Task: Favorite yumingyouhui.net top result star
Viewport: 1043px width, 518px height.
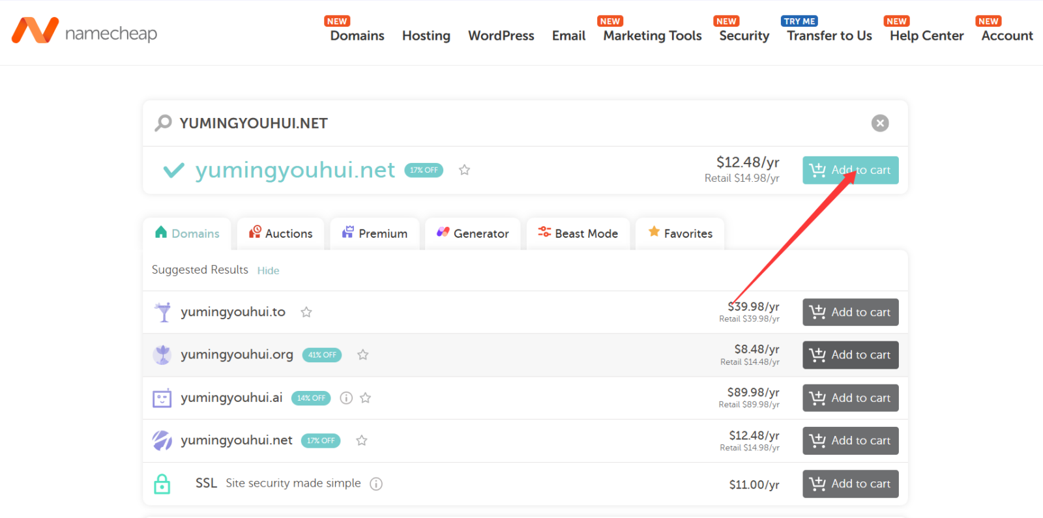Action: coord(464,170)
